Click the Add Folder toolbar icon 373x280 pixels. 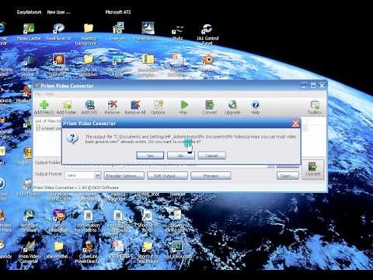click(x=67, y=107)
